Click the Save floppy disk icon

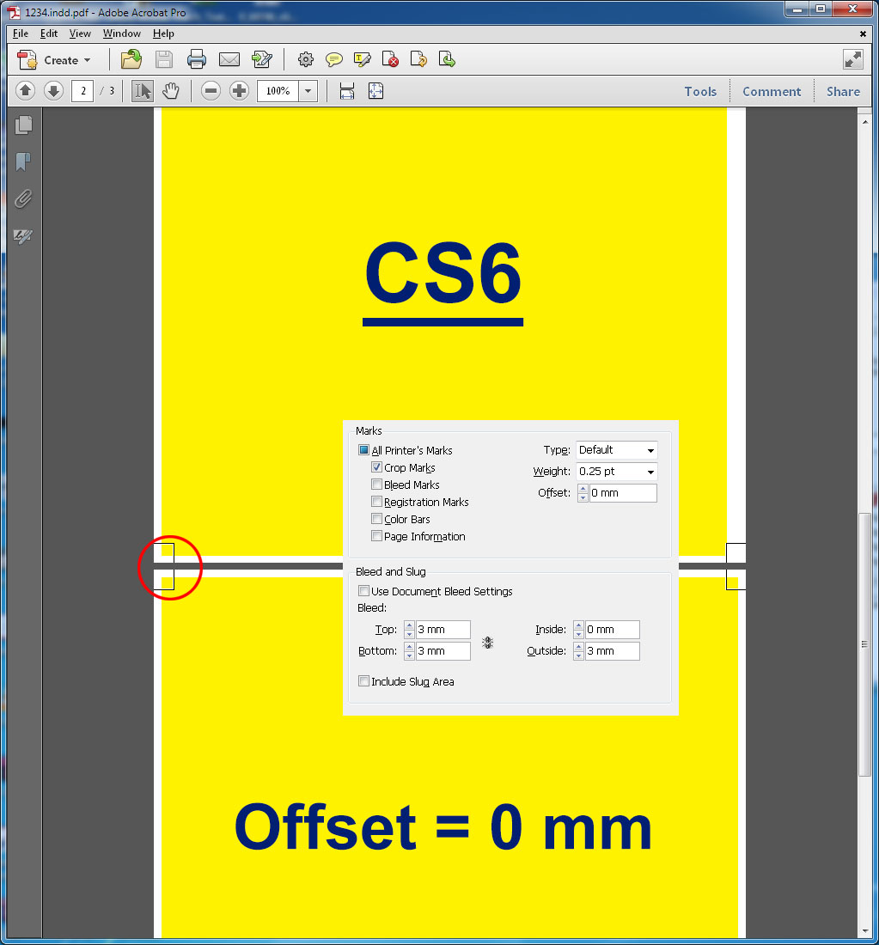click(163, 59)
